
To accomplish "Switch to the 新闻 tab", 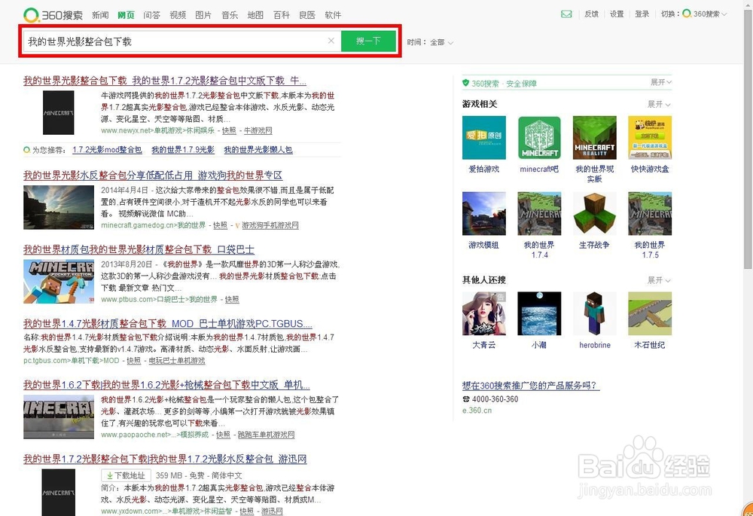I will click(100, 15).
